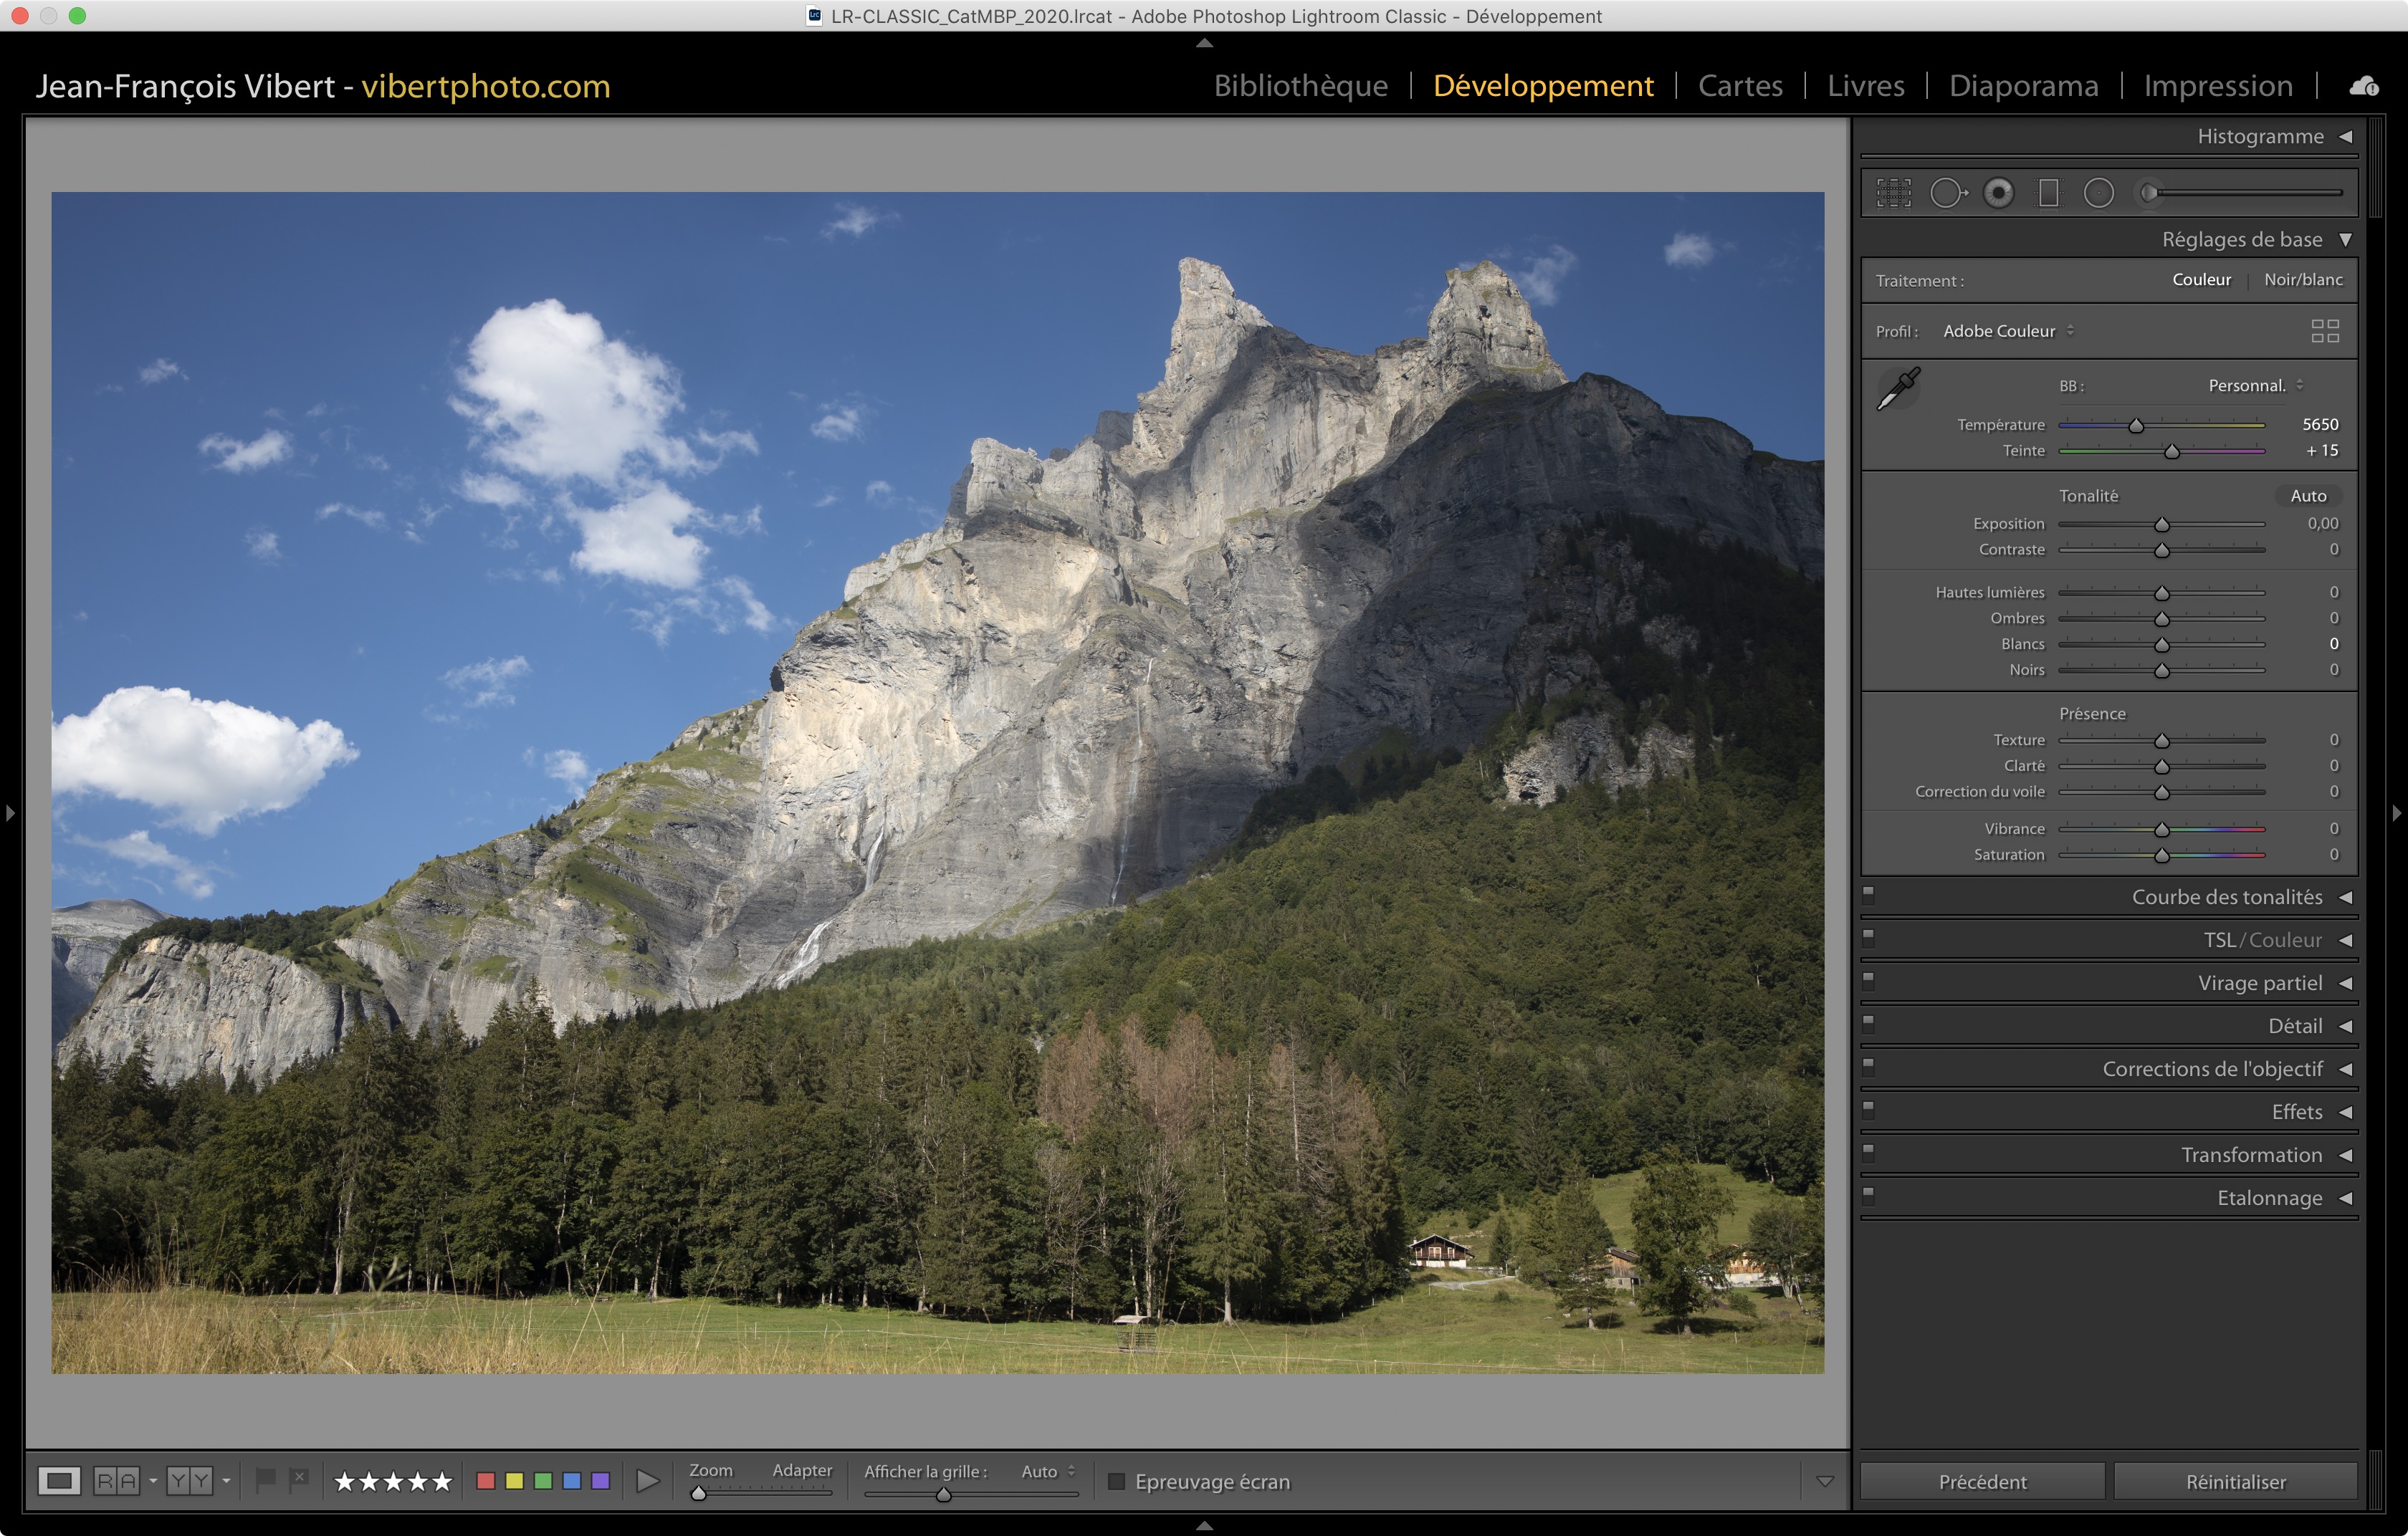This screenshot has width=2408, height=1536.
Task: Select the Radial Filter tool
Action: coord(2098,193)
